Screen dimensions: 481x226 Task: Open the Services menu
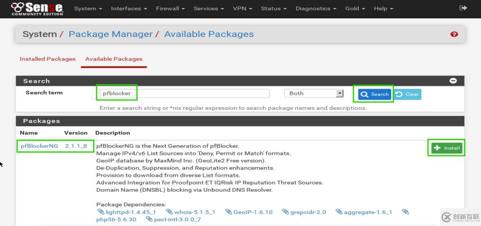[x=209, y=9]
